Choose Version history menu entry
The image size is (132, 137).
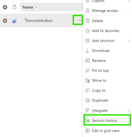(107, 120)
